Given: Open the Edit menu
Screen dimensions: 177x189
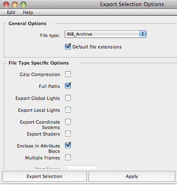Looking at the screenshot, I should tap(11, 12).
